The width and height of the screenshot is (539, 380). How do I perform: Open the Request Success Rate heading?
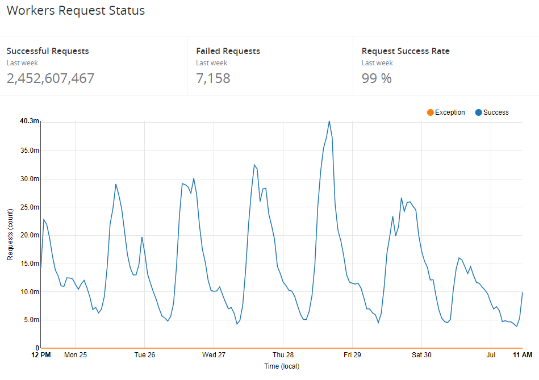tap(406, 51)
